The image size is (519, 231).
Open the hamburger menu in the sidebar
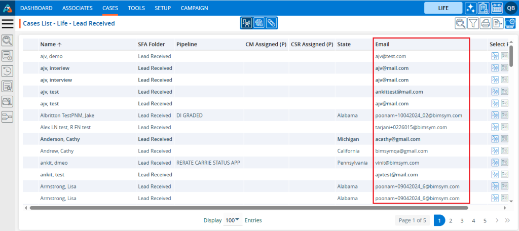pyautogui.click(x=8, y=23)
